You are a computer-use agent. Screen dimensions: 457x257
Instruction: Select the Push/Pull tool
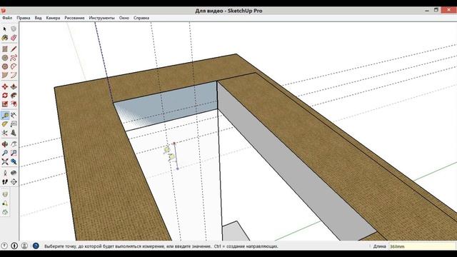(14, 86)
